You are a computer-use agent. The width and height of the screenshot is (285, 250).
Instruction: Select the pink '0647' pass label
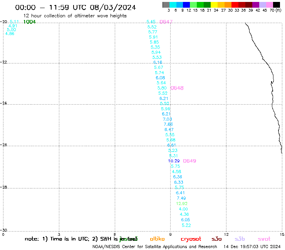tap(166, 22)
